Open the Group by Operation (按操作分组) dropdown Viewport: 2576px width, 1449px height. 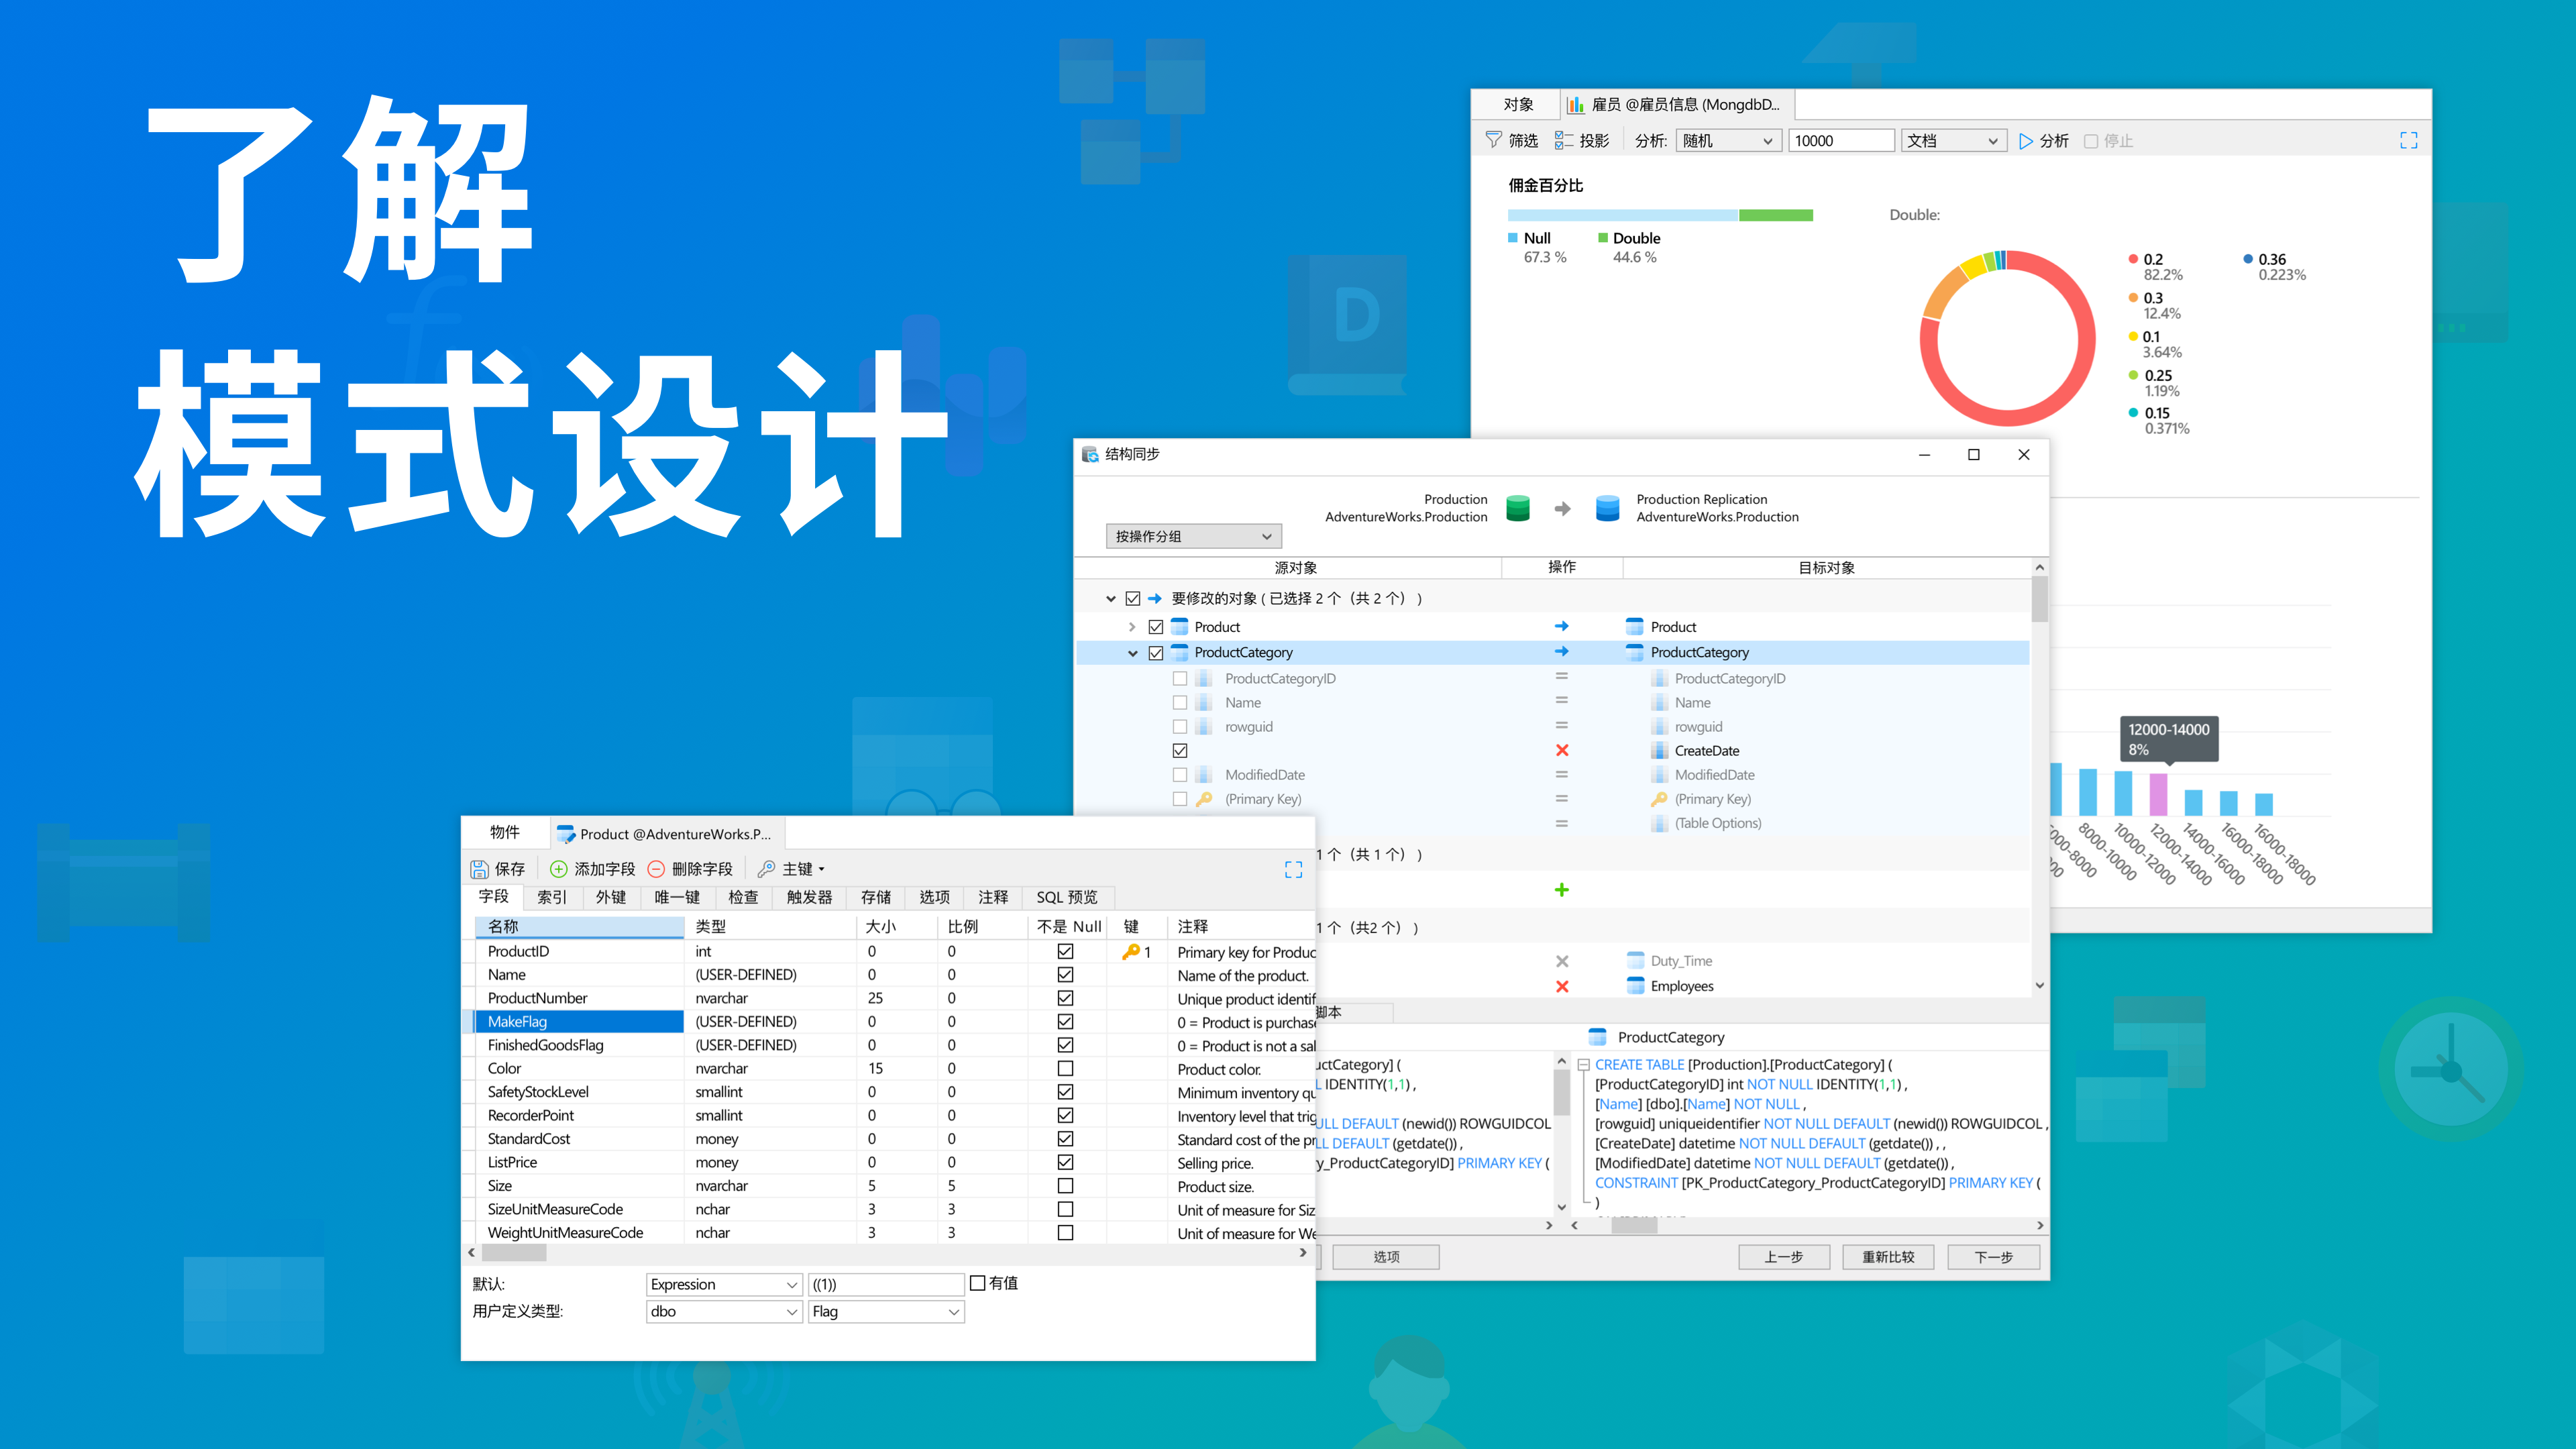(1193, 536)
